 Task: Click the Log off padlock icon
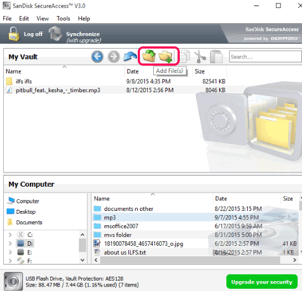(14, 34)
